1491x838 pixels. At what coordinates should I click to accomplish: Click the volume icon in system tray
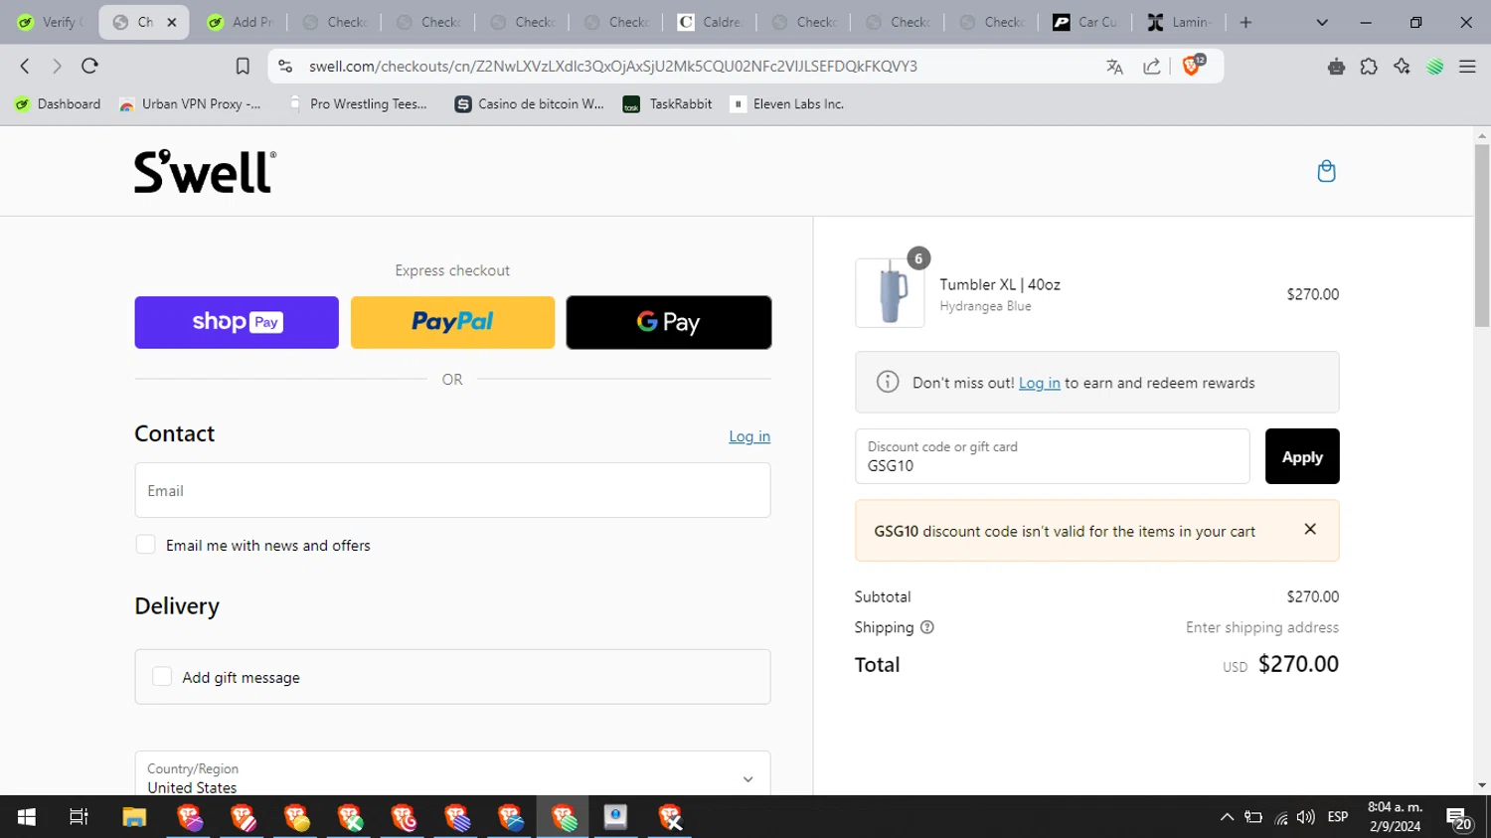click(1306, 817)
